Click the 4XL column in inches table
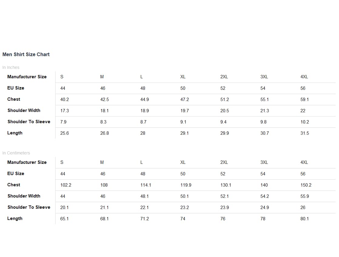This screenshot has height=257, width=339. (304, 77)
